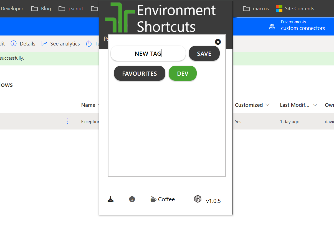334x231 pixels.
Task: Click the 'Yes' Customized cell
Action: (x=238, y=121)
